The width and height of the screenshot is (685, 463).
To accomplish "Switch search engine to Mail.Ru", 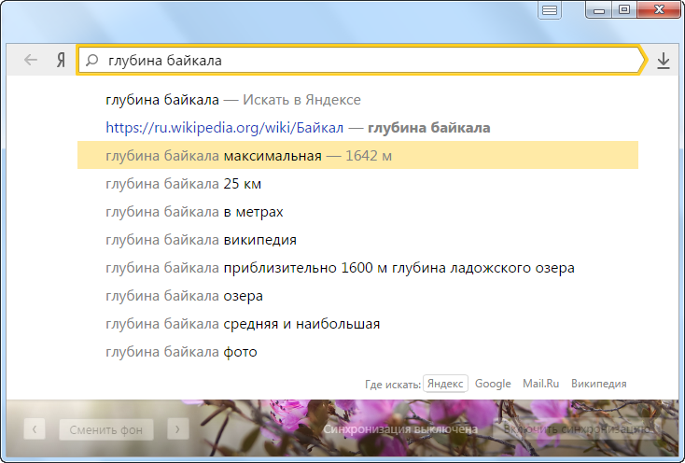I will point(541,384).
